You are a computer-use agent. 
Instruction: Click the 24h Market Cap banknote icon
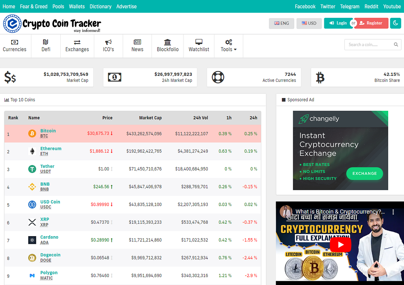coord(114,77)
